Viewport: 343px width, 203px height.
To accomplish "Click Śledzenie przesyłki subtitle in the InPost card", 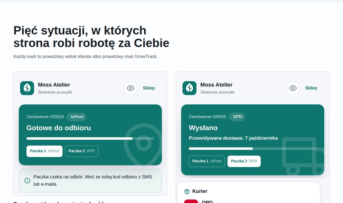I will (55, 92).
